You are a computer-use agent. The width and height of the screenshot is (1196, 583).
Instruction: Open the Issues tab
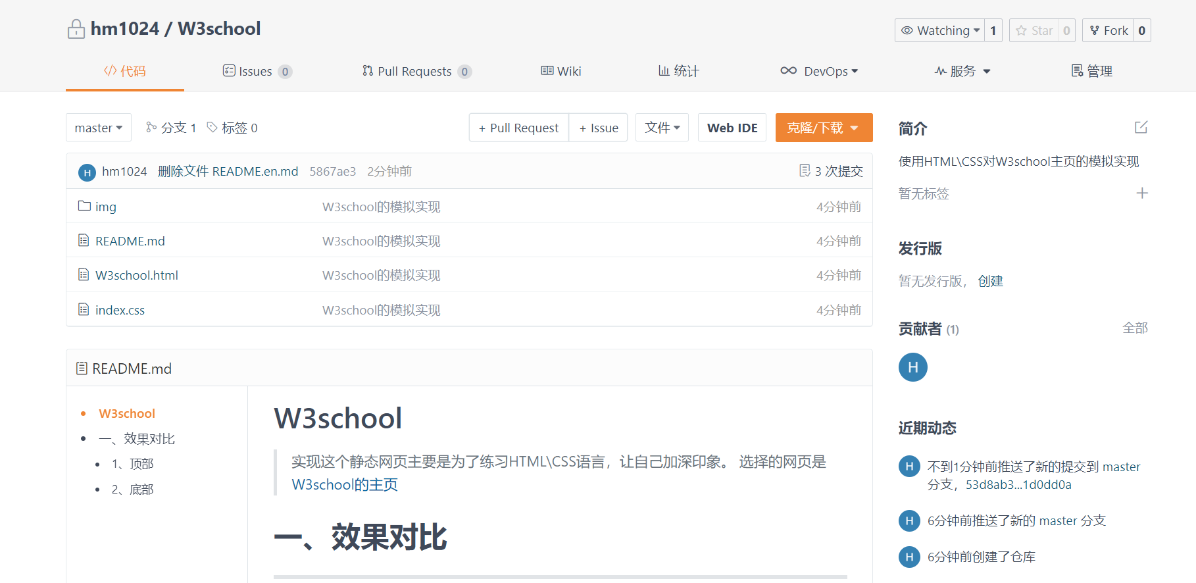257,71
